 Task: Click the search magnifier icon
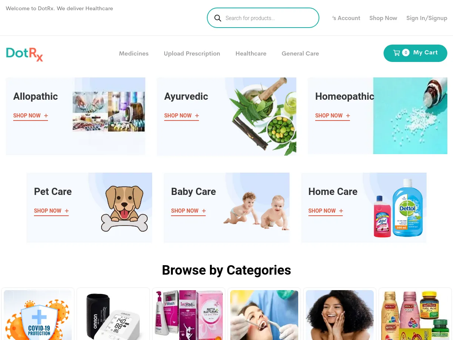217,18
